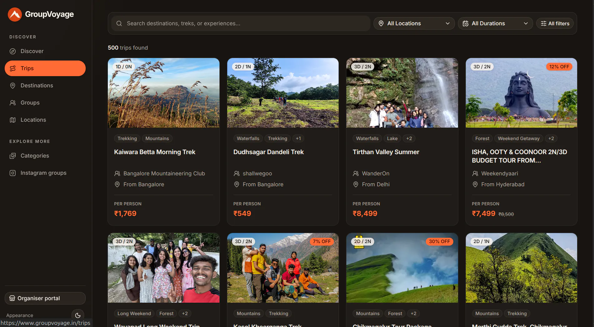Click the Weekend Getaway tag on ISHA card
This screenshot has height=327, width=594.
[519, 139]
